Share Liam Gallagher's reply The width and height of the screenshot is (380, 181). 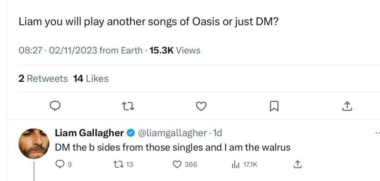(x=297, y=165)
